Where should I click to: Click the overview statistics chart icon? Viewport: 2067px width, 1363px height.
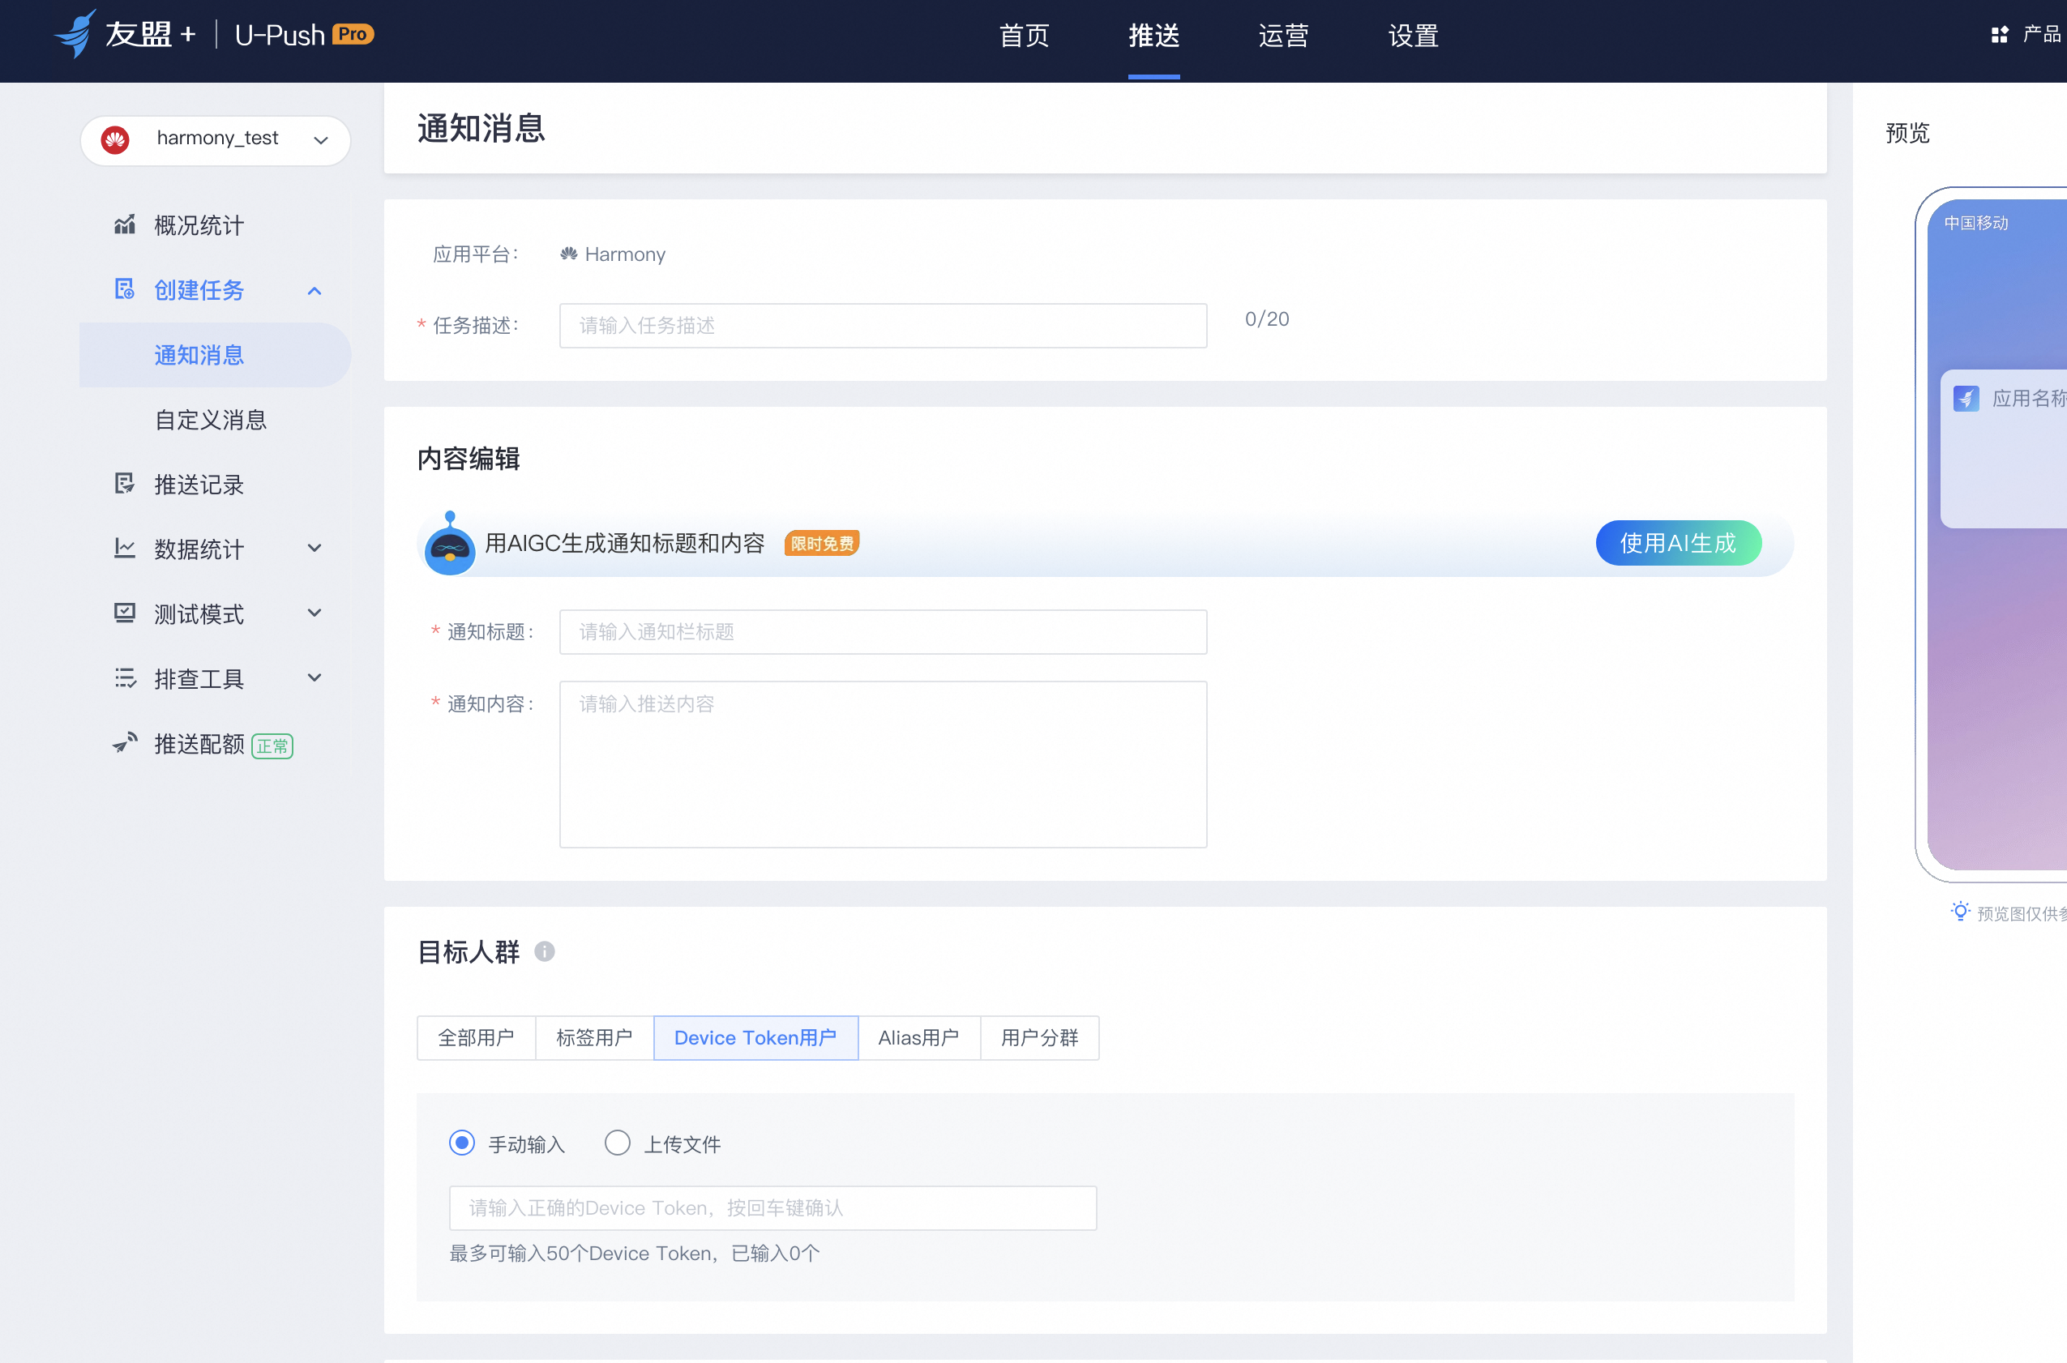124,225
